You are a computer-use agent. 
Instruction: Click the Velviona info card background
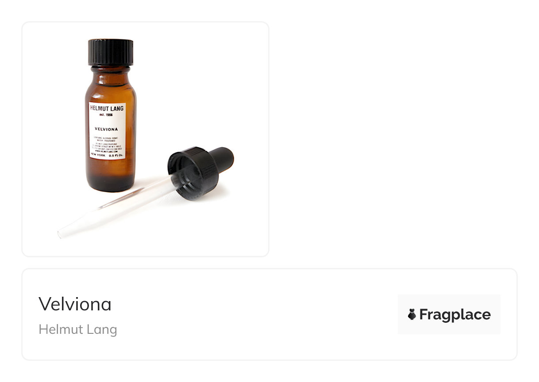(x=269, y=314)
